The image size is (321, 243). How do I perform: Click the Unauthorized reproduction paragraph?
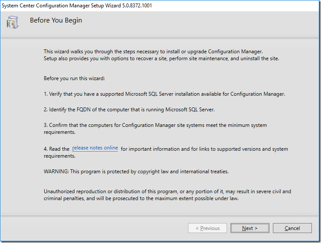pyautogui.click(x=167, y=194)
